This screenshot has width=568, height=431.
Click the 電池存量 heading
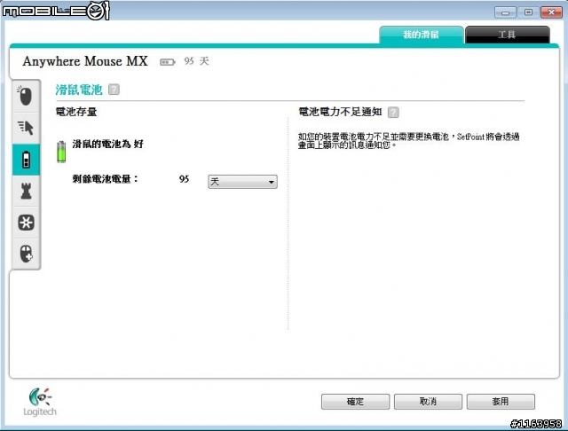(x=76, y=112)
